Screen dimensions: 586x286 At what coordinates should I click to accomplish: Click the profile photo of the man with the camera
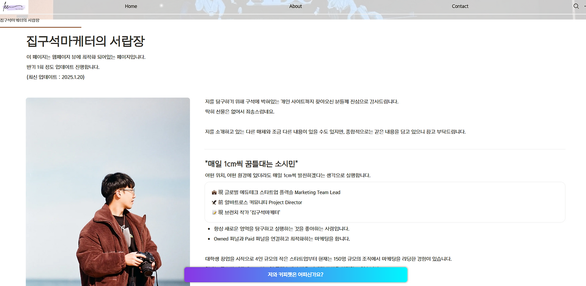[108, 192]
